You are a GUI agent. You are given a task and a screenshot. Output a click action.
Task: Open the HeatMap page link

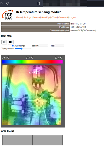click(46, 17)
